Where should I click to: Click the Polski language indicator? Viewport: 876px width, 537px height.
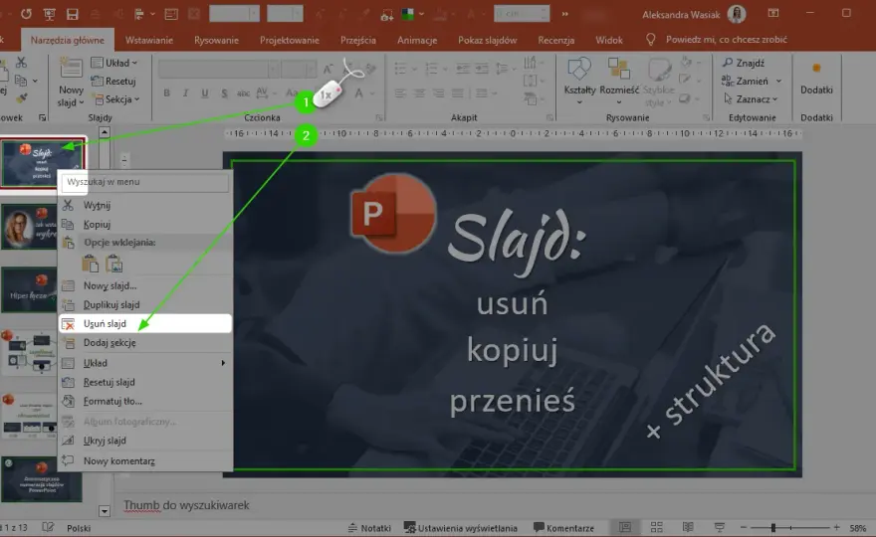click(x=79, y=528)
